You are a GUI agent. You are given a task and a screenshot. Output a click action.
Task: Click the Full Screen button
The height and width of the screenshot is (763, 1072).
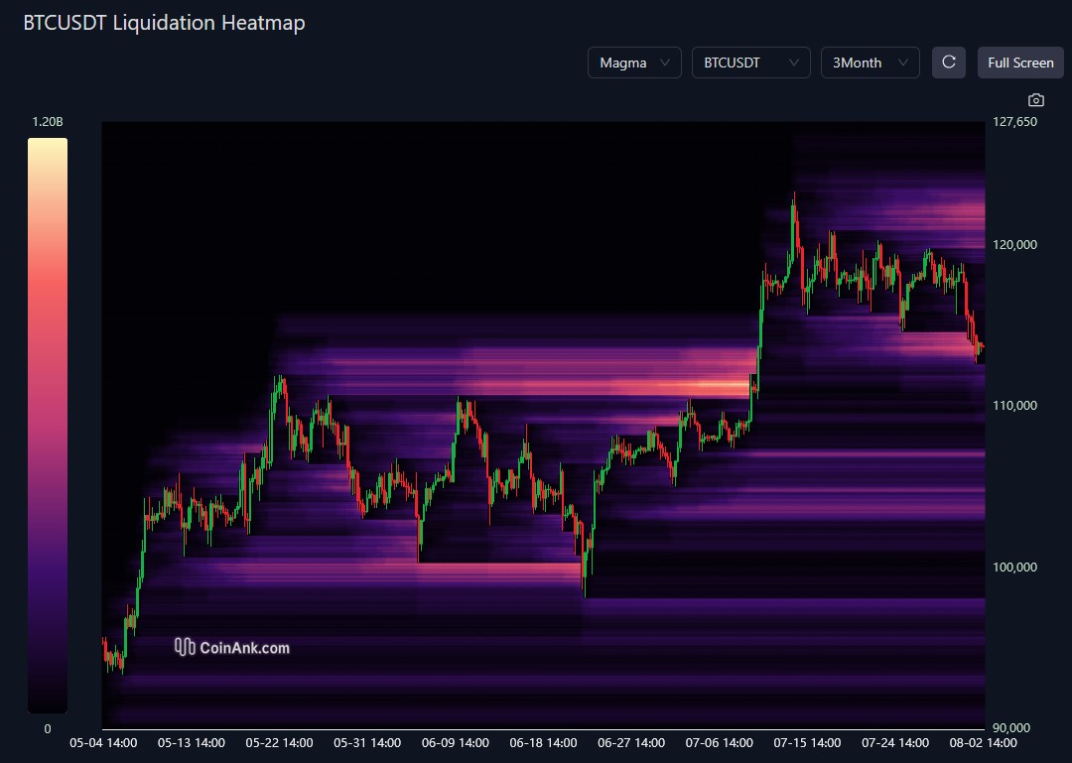click(1020, 63)
